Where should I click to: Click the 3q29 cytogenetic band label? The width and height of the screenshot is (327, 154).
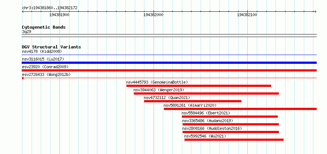point(27,32)
